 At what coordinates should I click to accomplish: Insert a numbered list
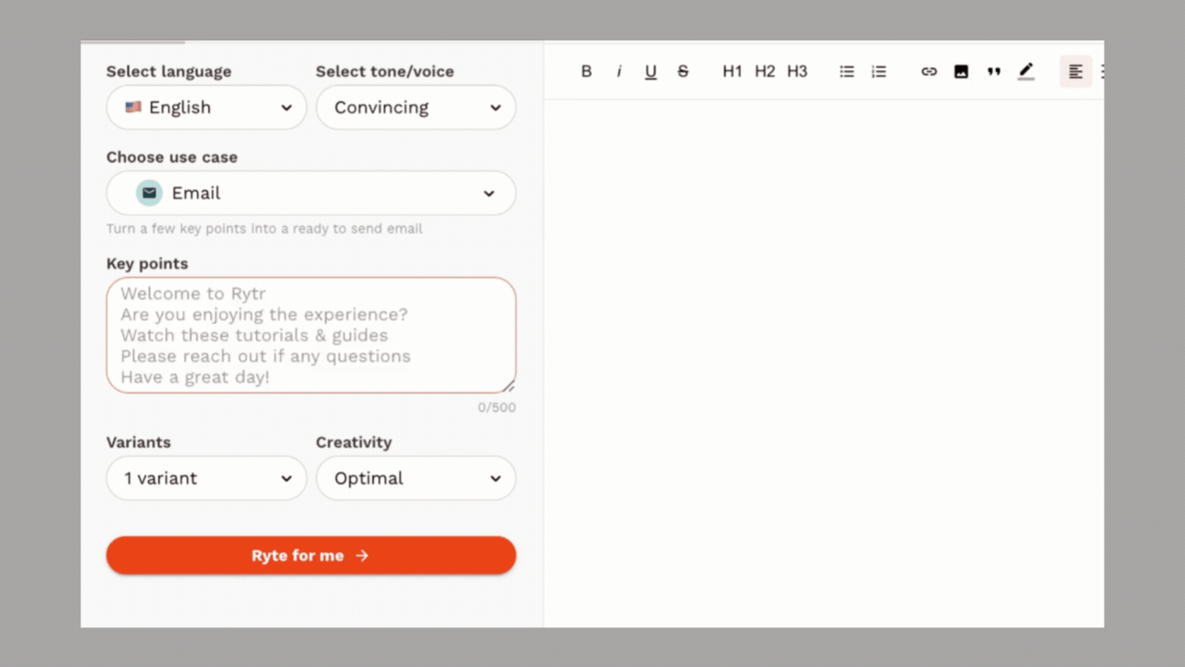pyautogui.click(x=879, y=71)
